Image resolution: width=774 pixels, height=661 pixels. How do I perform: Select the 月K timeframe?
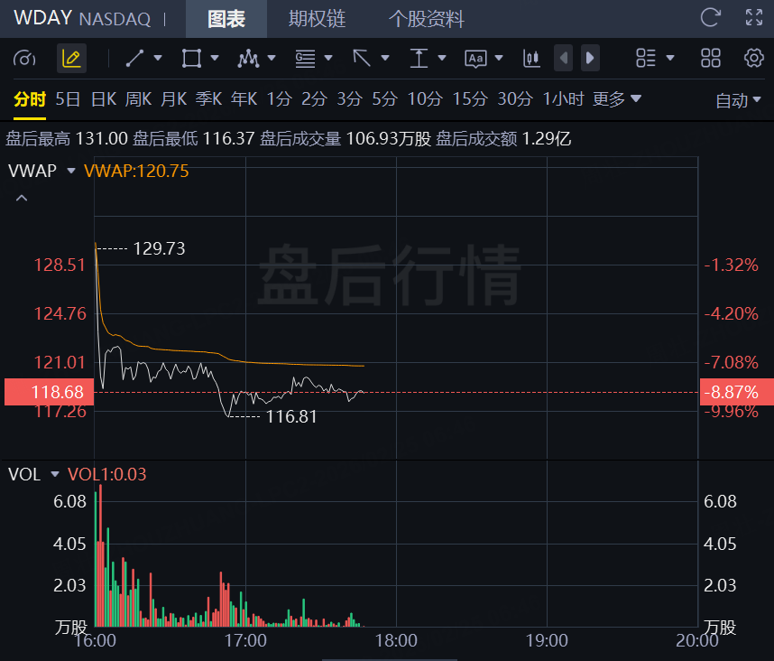[x=174, y=99]
